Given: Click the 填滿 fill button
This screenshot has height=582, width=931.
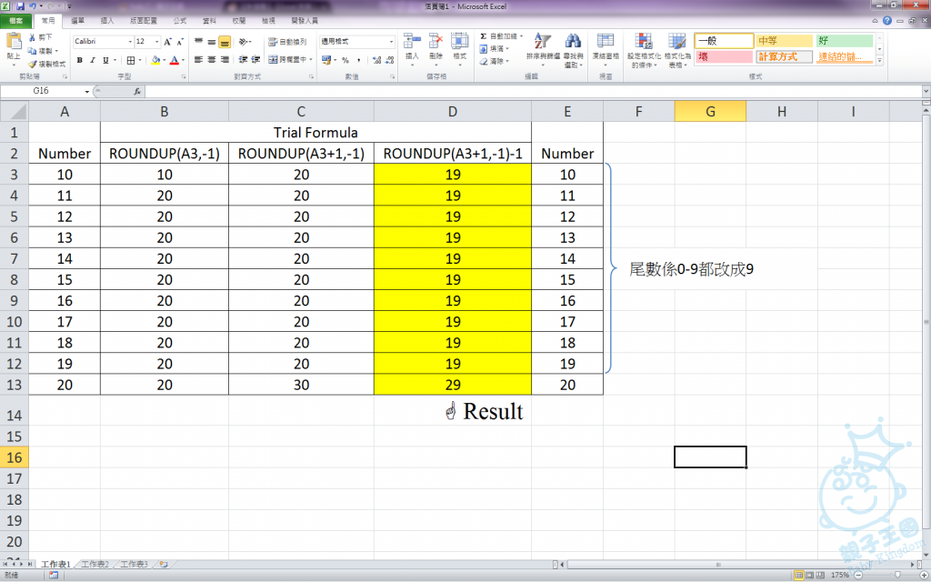Looking at the screenshot, I should pyautogui.click(x=494, y=48).
